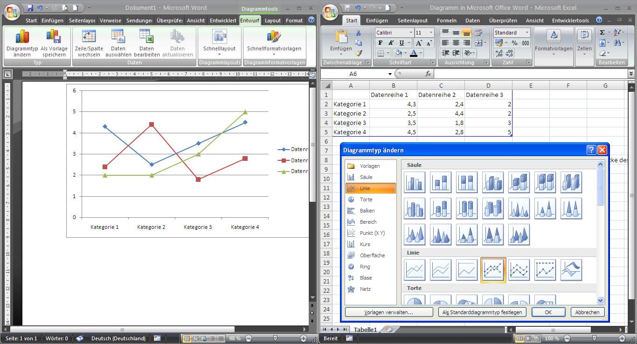Click the Word zoom slider handle
The image size is (637, 344).
275,338
